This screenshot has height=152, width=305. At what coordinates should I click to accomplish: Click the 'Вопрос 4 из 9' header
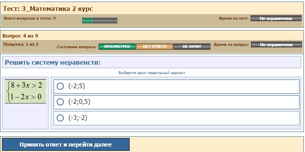(20, 36)
